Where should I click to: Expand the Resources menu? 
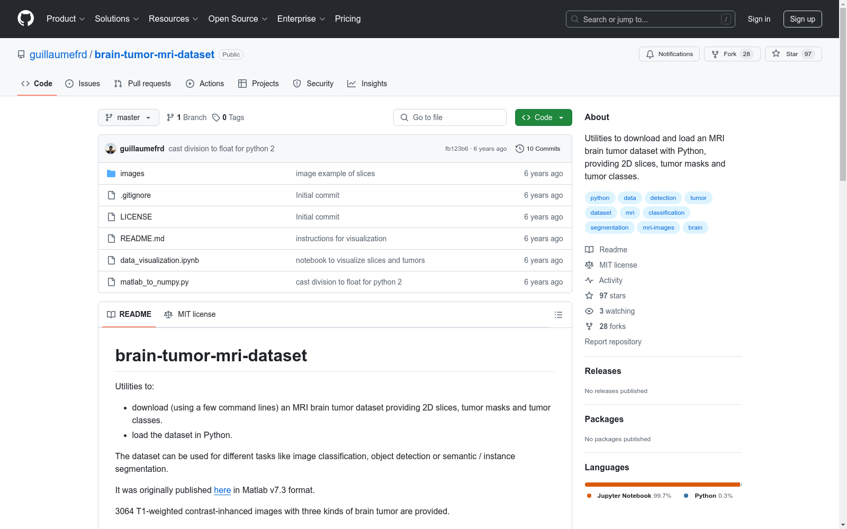[174, 19]
